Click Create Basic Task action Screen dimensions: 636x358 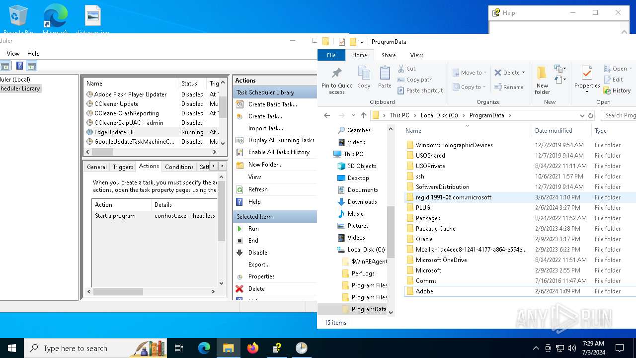272,104
